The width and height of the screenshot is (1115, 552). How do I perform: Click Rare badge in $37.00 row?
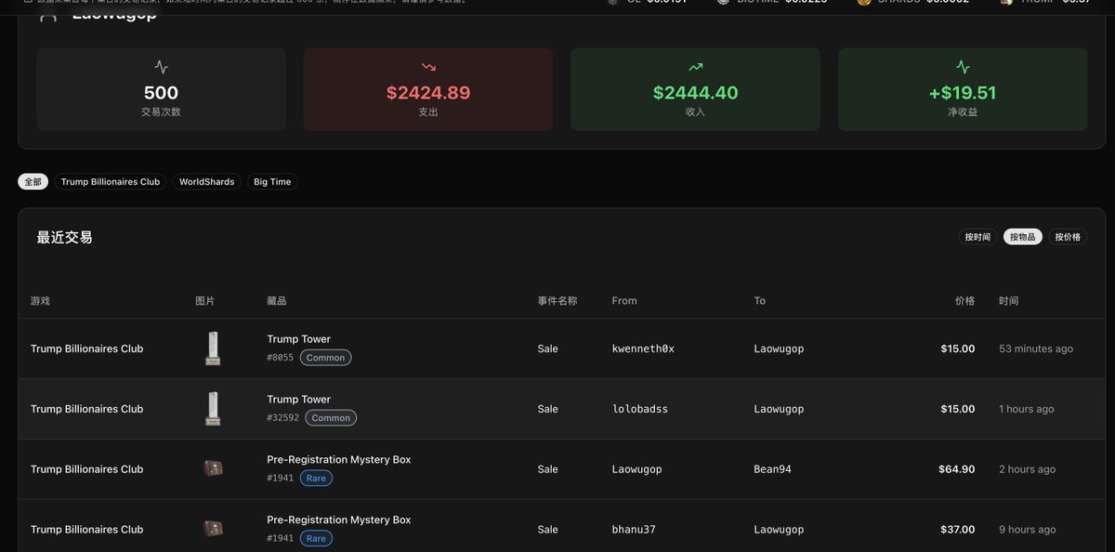pos(316,539)
